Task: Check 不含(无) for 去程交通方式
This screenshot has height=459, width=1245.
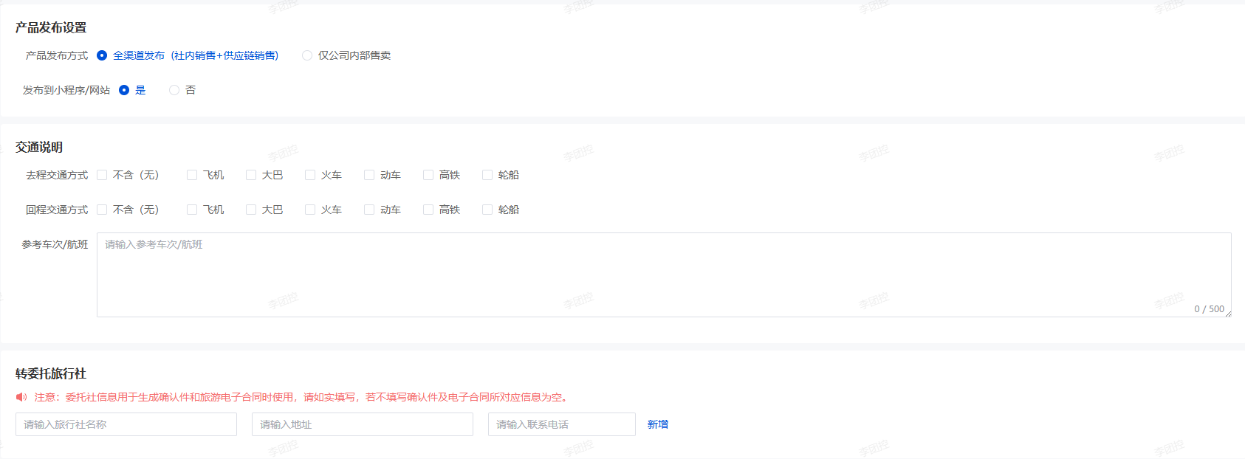Action: click(x=102, y=175)
